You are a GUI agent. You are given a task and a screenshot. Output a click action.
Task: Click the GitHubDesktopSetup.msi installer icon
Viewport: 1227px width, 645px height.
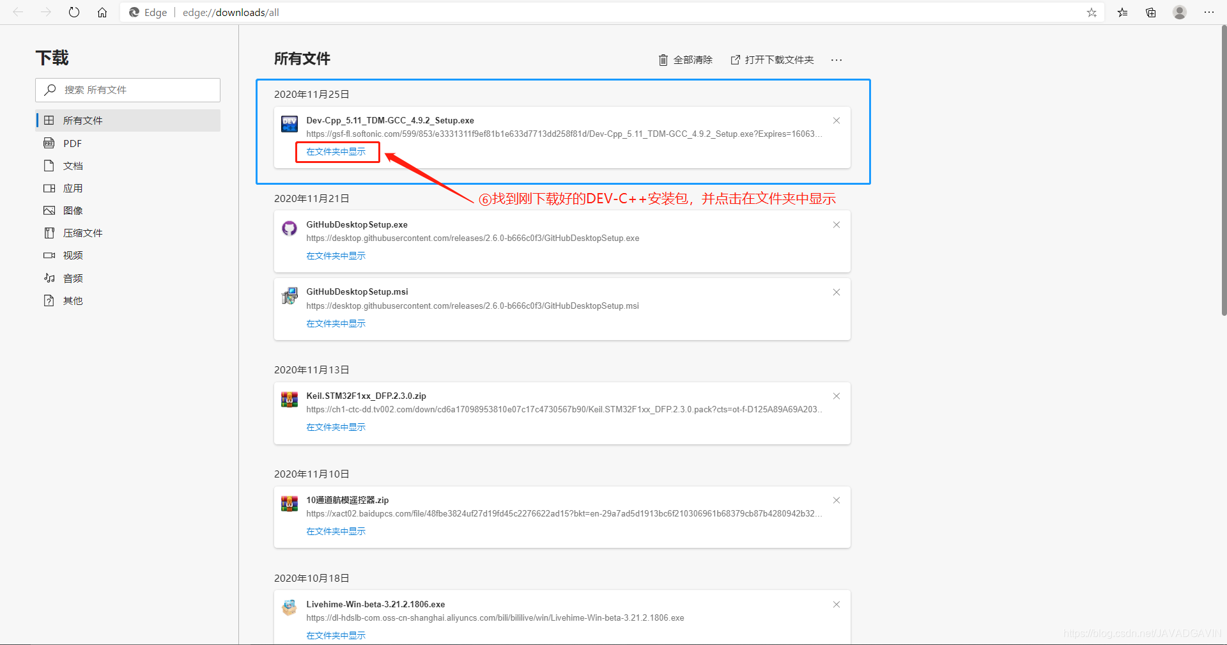coord(289,295)
